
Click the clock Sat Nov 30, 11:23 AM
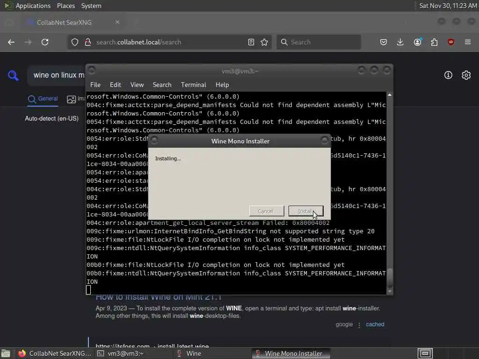[x=448, y=6]
